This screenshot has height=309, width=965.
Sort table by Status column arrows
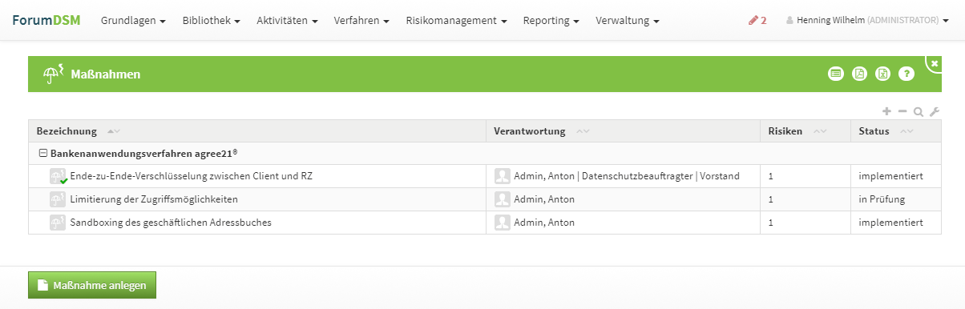tap(907, 131)
